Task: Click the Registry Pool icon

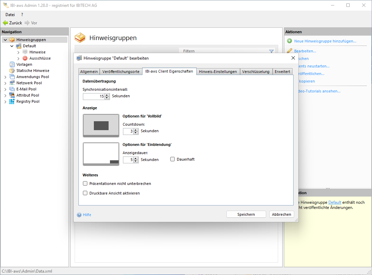Action: (x=12, y=101)
